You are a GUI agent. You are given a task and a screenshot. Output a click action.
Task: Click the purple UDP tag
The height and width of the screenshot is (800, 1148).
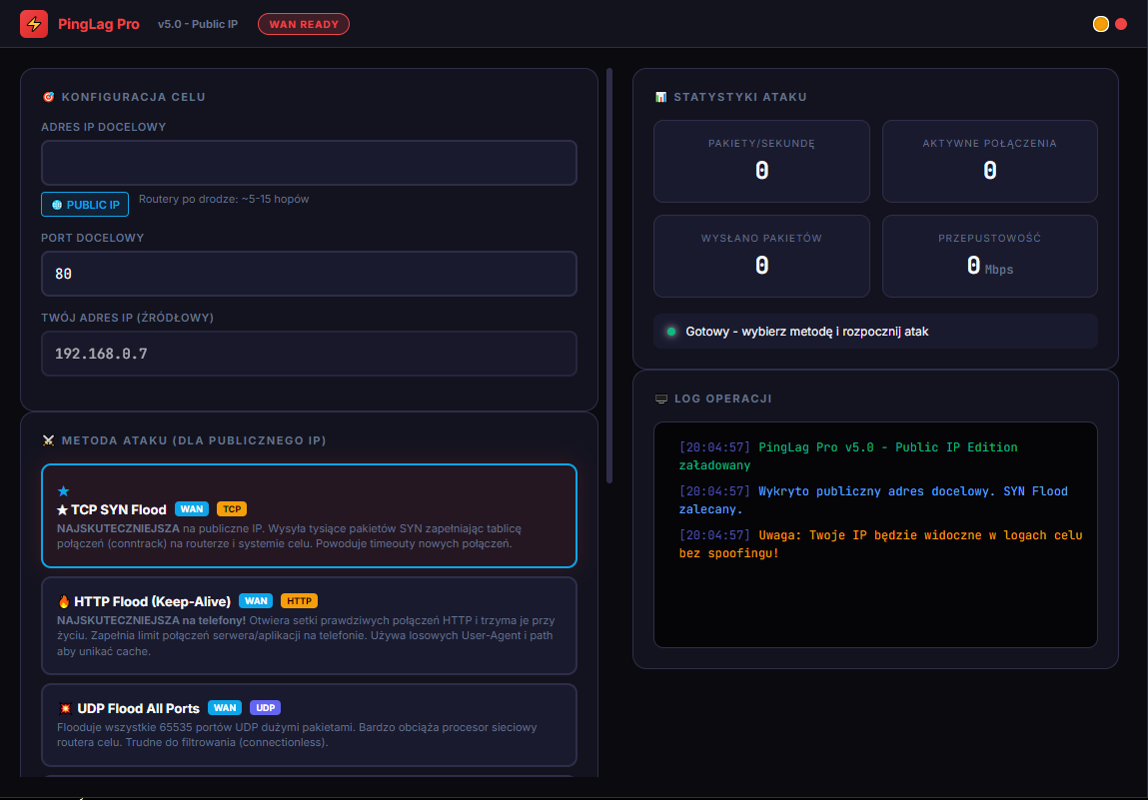pos(265,708)
